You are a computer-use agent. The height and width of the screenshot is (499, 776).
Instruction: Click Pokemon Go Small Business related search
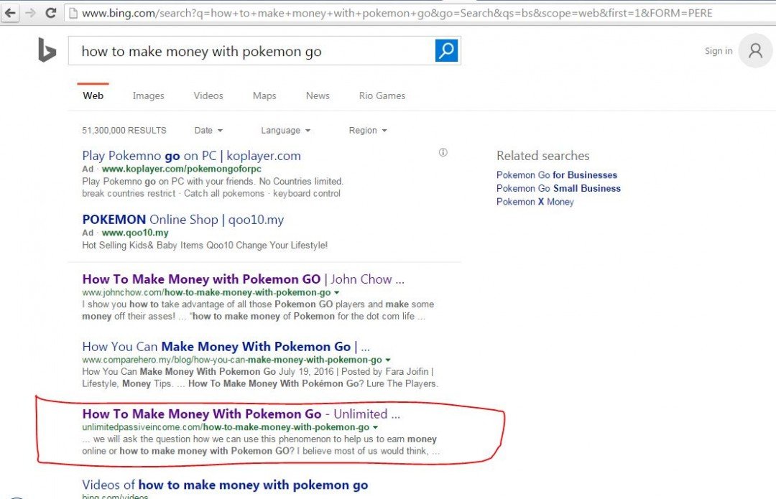pos(559,188)
